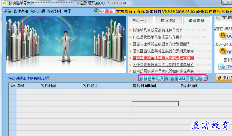Sort by the 发件地址 column header
Image resolution: width=232 pixels, height=136 pixels.
pos(107,86)
